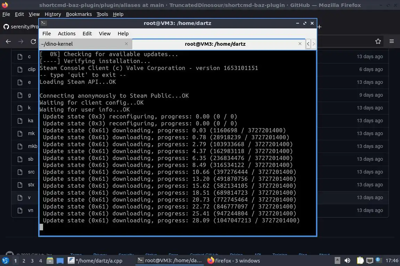Click Firefox back arrow button
Image resolution: width=400 pixels, height=266 pixels.
[x=8, y=42]
